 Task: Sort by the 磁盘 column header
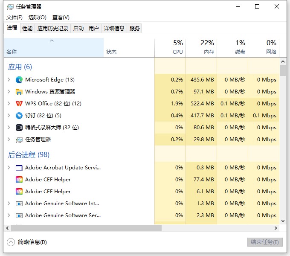[x=232, y=47]
